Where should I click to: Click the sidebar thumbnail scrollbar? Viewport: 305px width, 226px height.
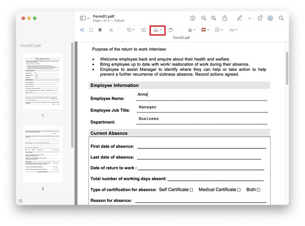point(72,95)
